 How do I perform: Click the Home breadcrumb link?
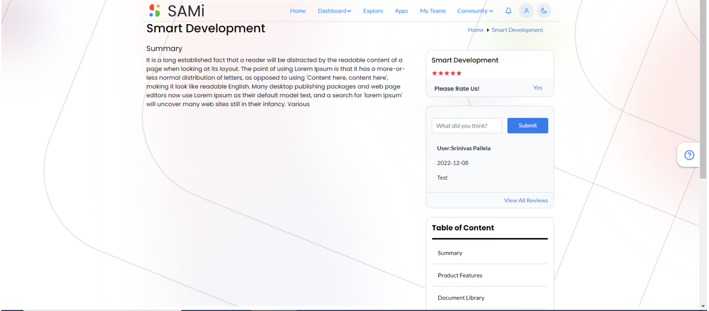476,30
